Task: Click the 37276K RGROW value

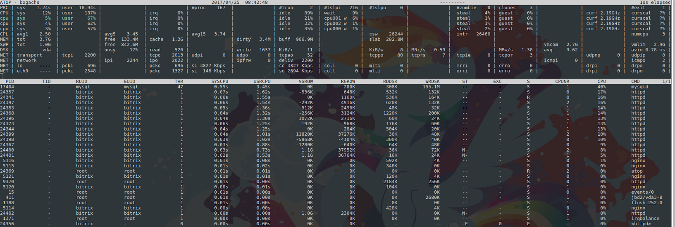Action: point(347,134)
